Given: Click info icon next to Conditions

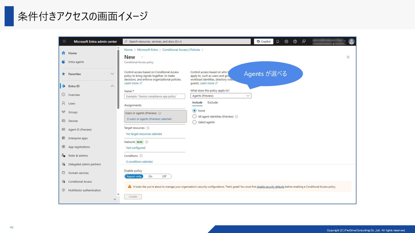Looking at the screenshot, I should point(141,156).
